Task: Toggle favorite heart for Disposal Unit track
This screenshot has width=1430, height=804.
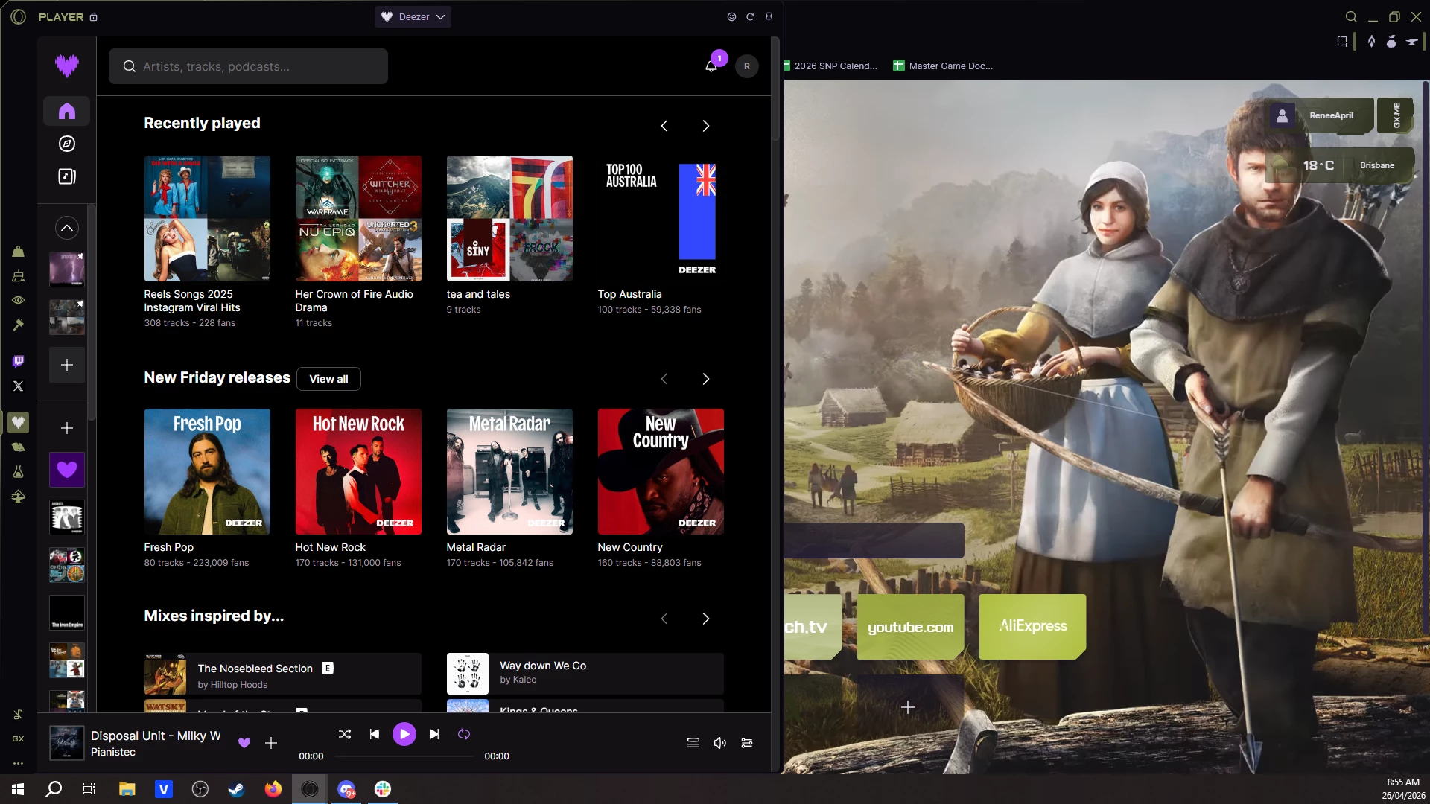Action: pyautogui.click(x=244, y=742)
